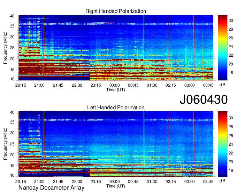Click the 10 MHz frequency tick of Right Handed plot
Image resolution: width=237 pixels, height=192 pixels.
click(x=12, y=79)
